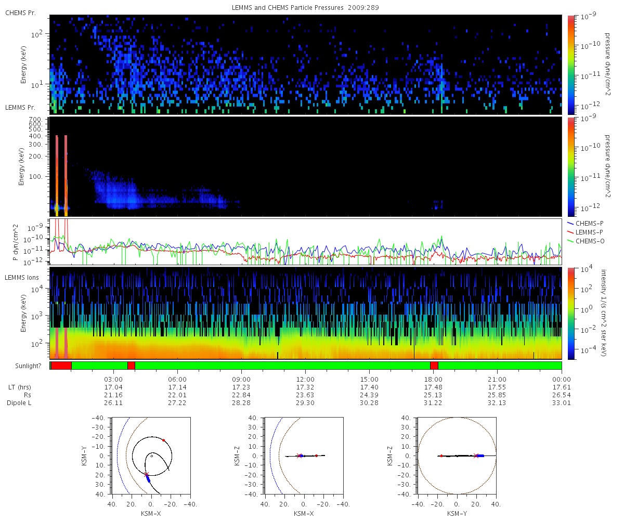Click the 12:00 time axis label
The height and width of the screenshot is (520, 624).
[x=305, y=379]
